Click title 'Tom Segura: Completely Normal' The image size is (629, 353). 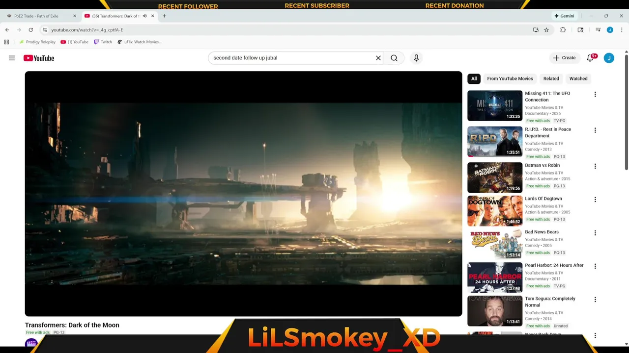[x=550, y=302]
